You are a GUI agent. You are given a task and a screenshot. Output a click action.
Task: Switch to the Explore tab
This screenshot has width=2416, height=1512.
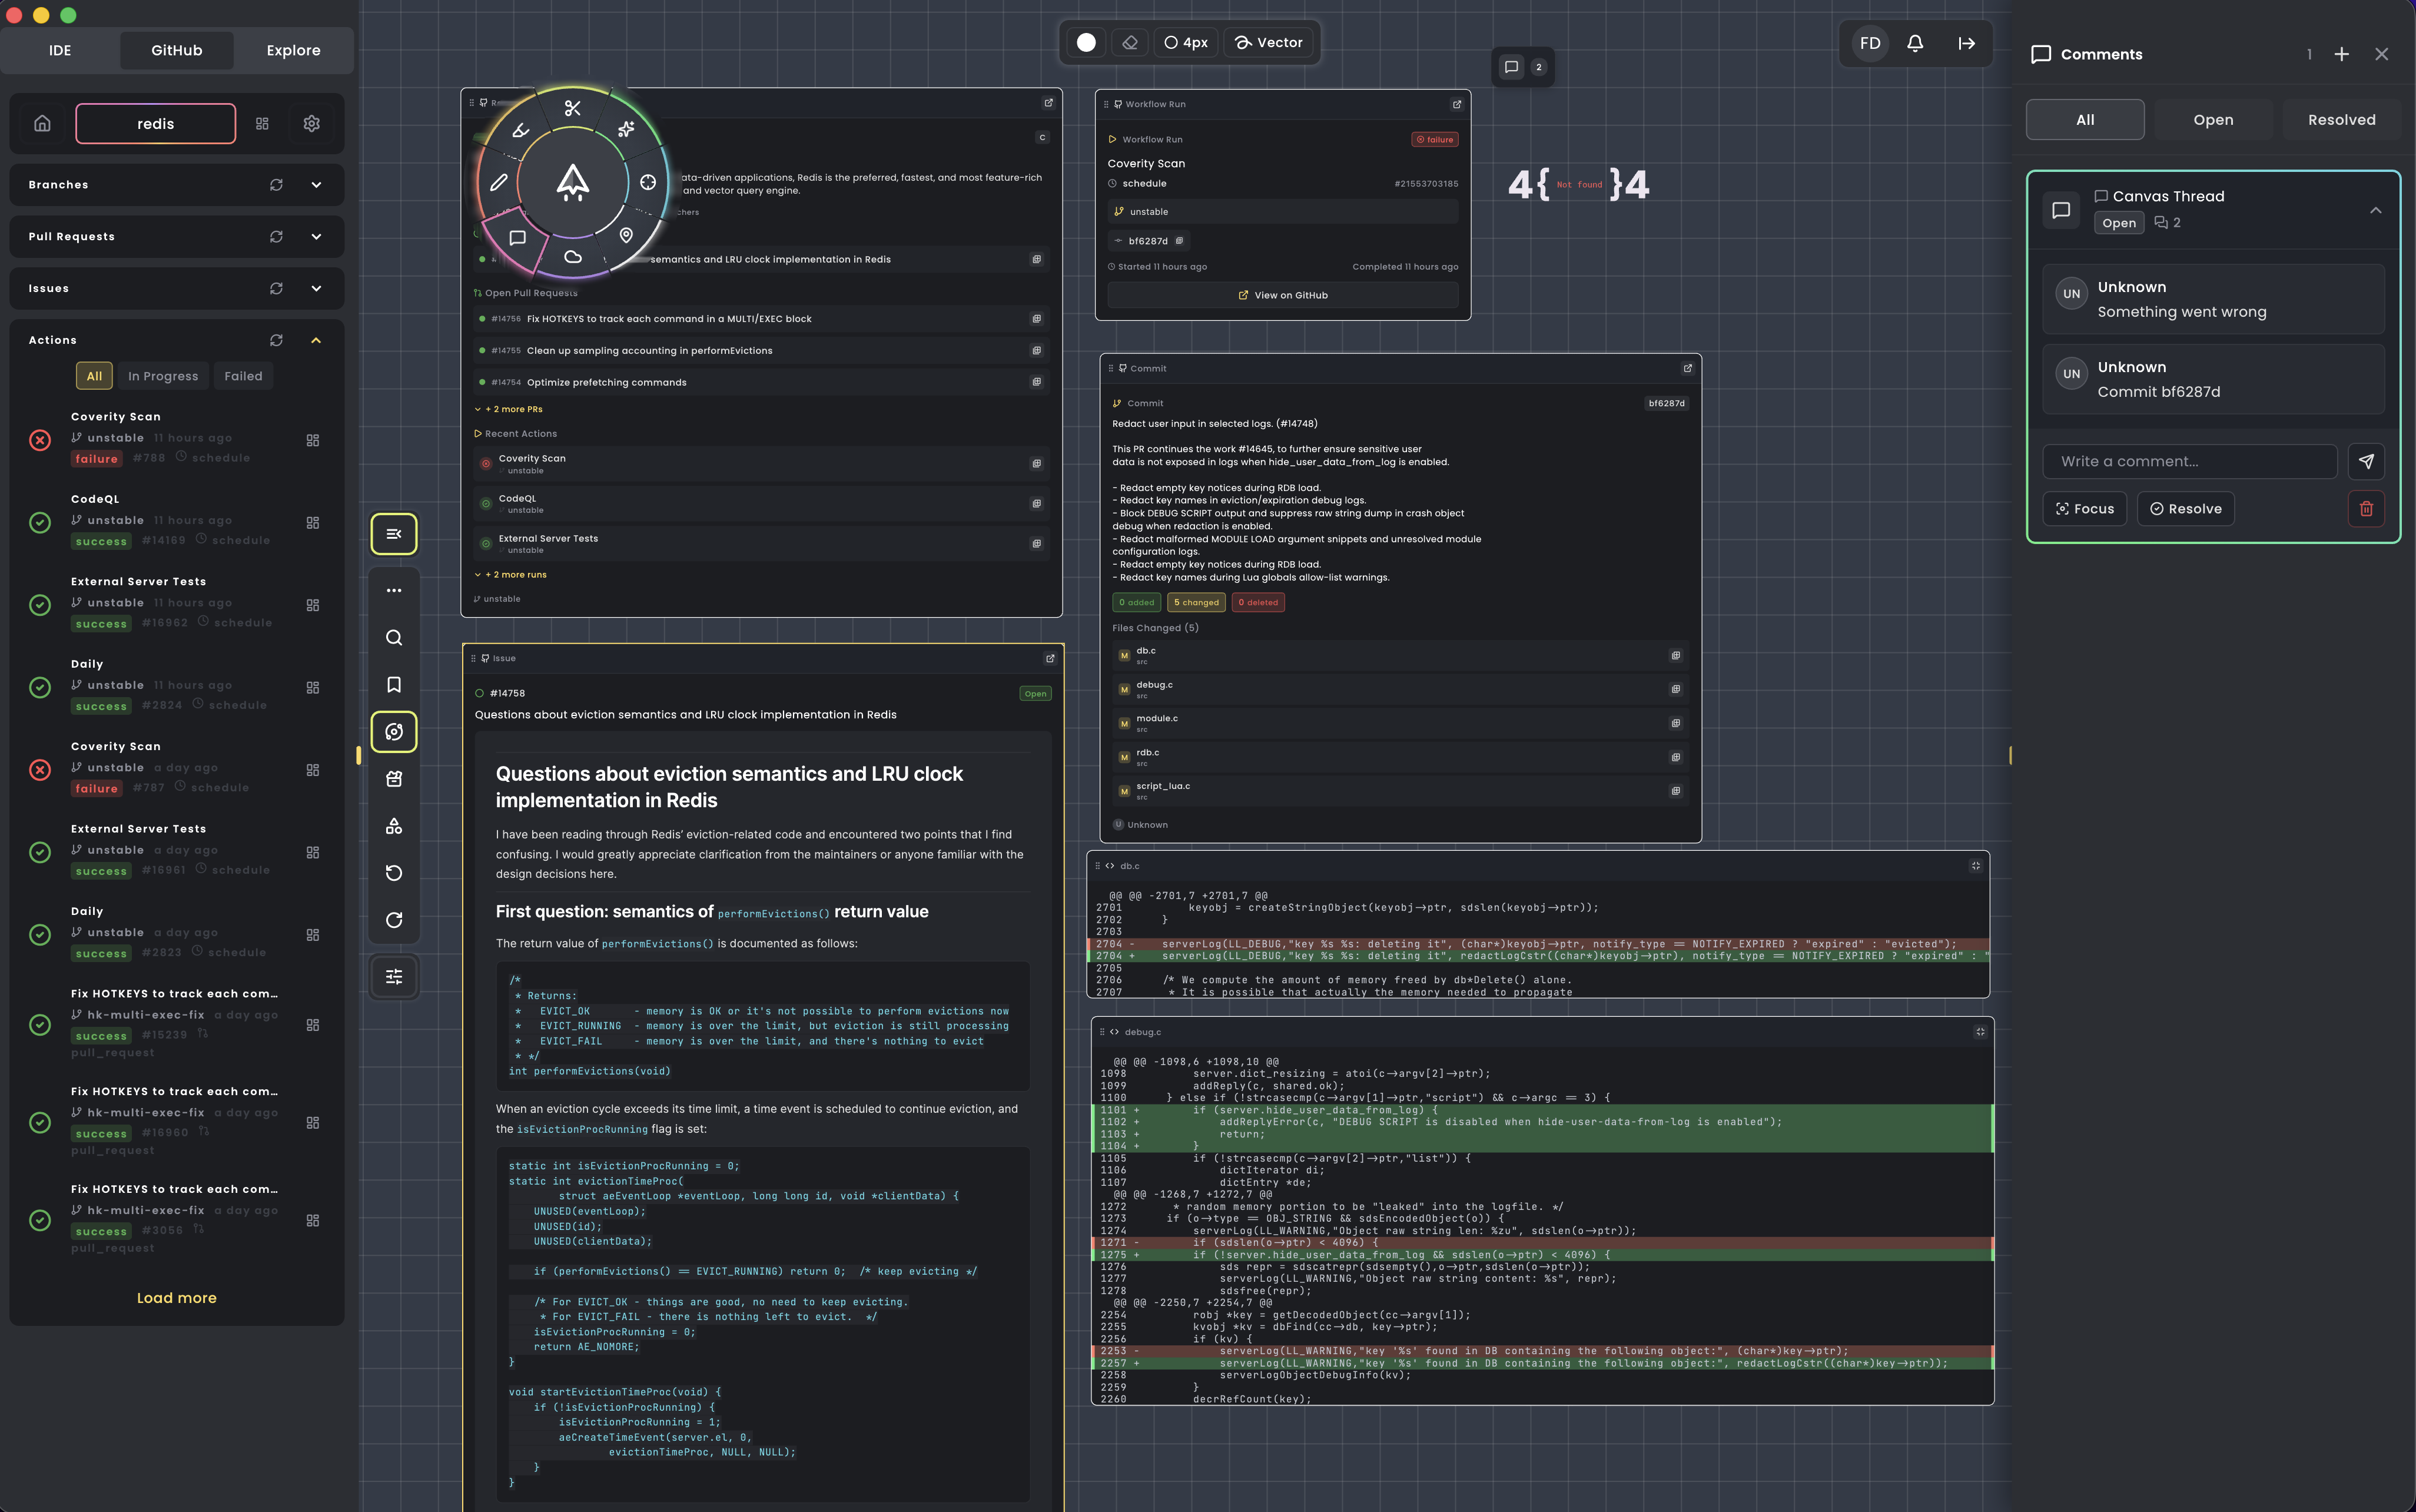pos(293,50)
